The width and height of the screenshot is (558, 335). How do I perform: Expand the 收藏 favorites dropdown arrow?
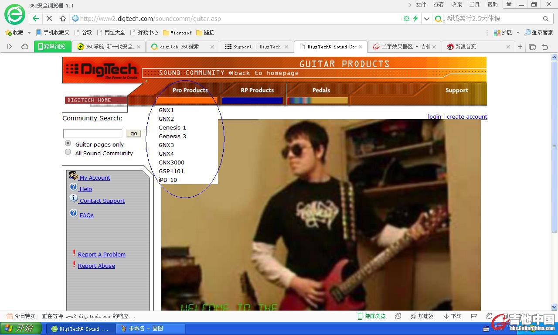tap(29, 33)
